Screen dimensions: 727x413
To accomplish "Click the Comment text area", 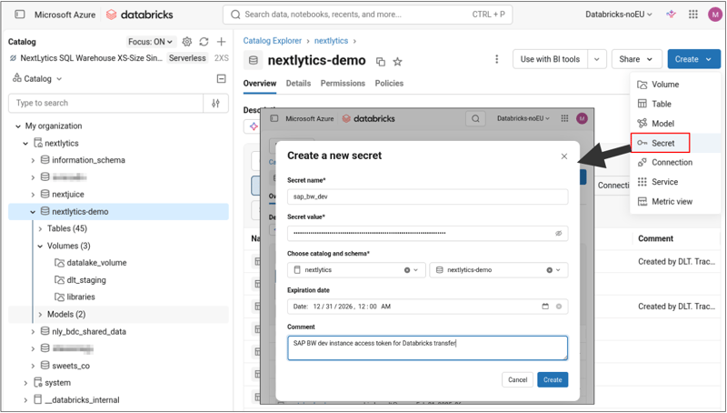I will pyautogui.click(x=427, y=348).
